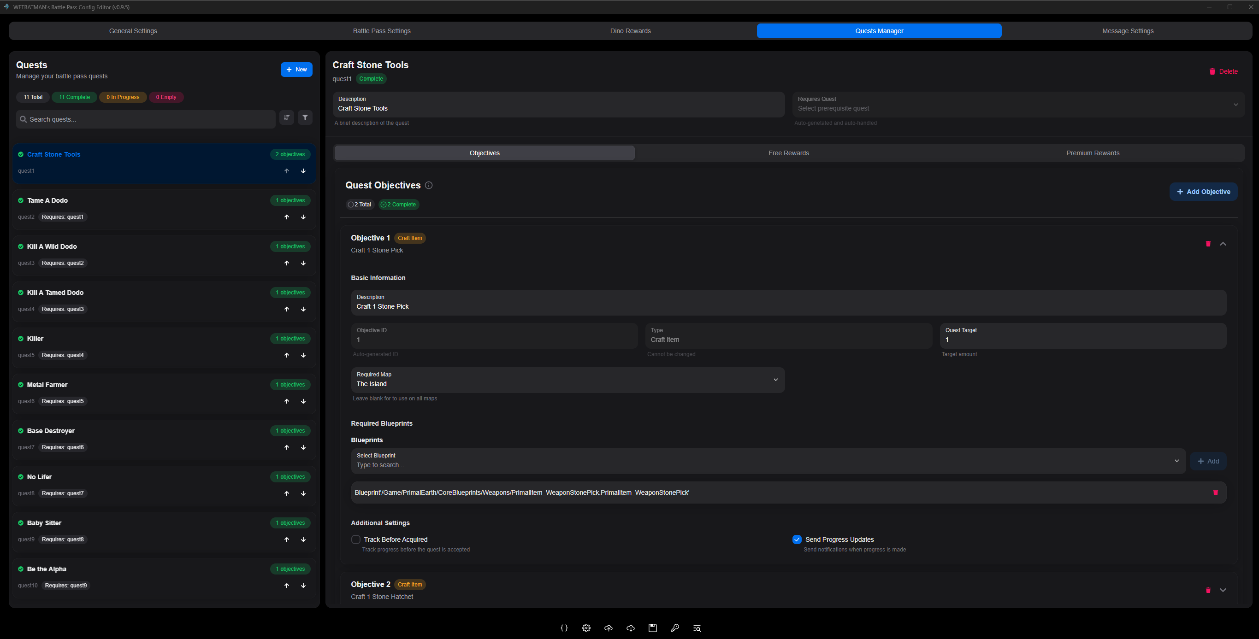Delete Objective 2 with its trash icon

(1208, 590)
